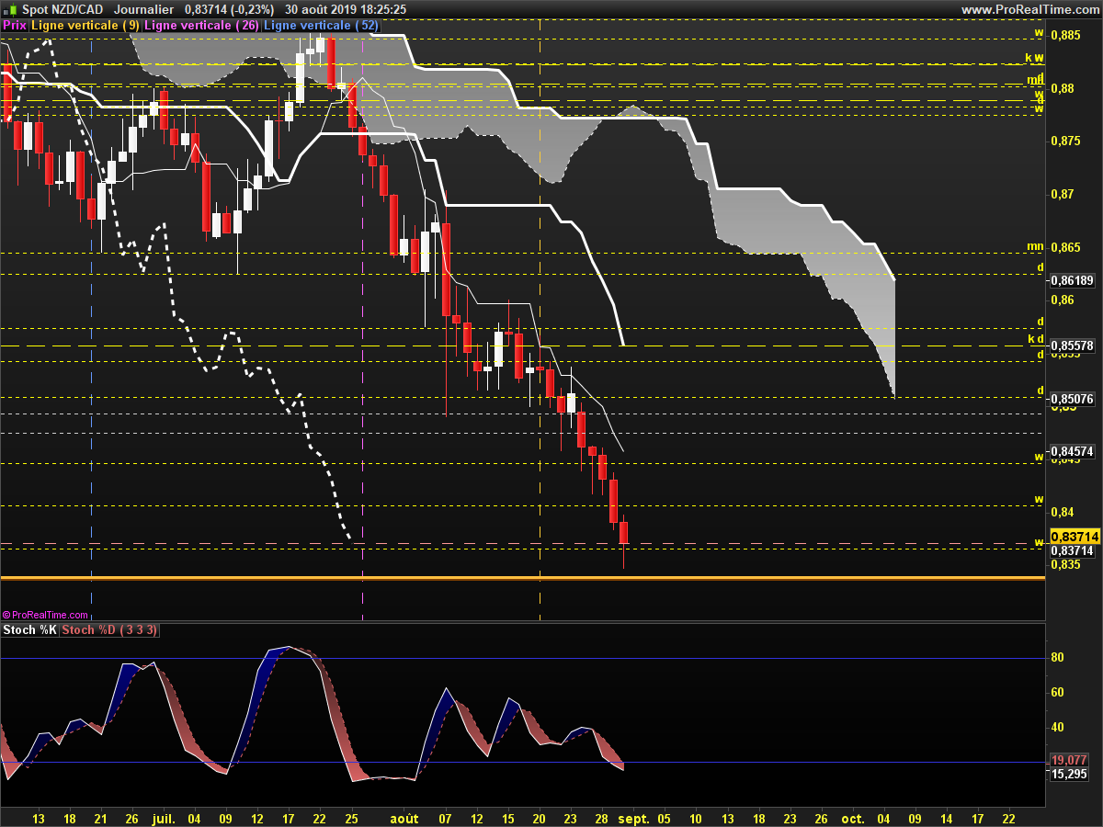The width and height of the screenshot is (1103, 827).
Task: Open the Ligne verticale (9) label
Action: (85, 26)
